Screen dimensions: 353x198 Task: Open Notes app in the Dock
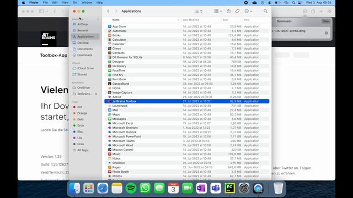[117, 188]
